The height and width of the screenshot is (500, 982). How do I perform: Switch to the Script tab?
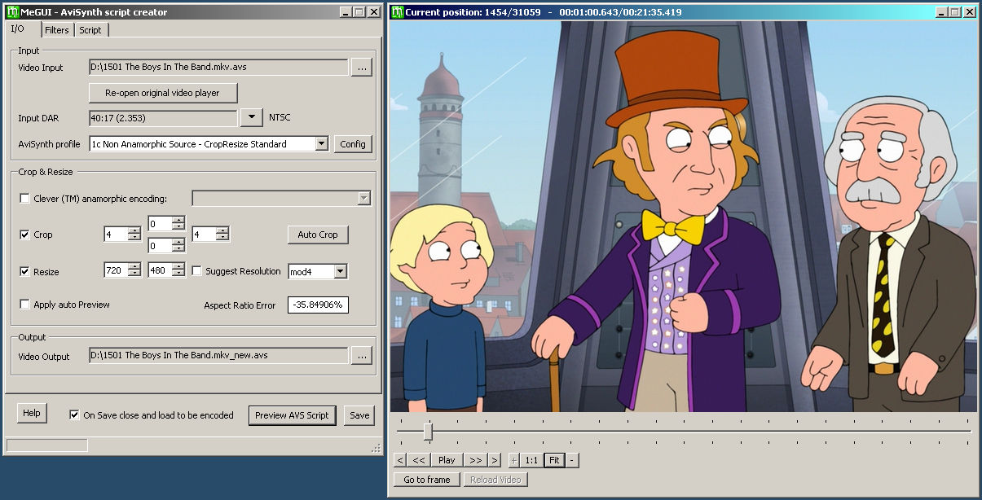(x=90, y=30)
